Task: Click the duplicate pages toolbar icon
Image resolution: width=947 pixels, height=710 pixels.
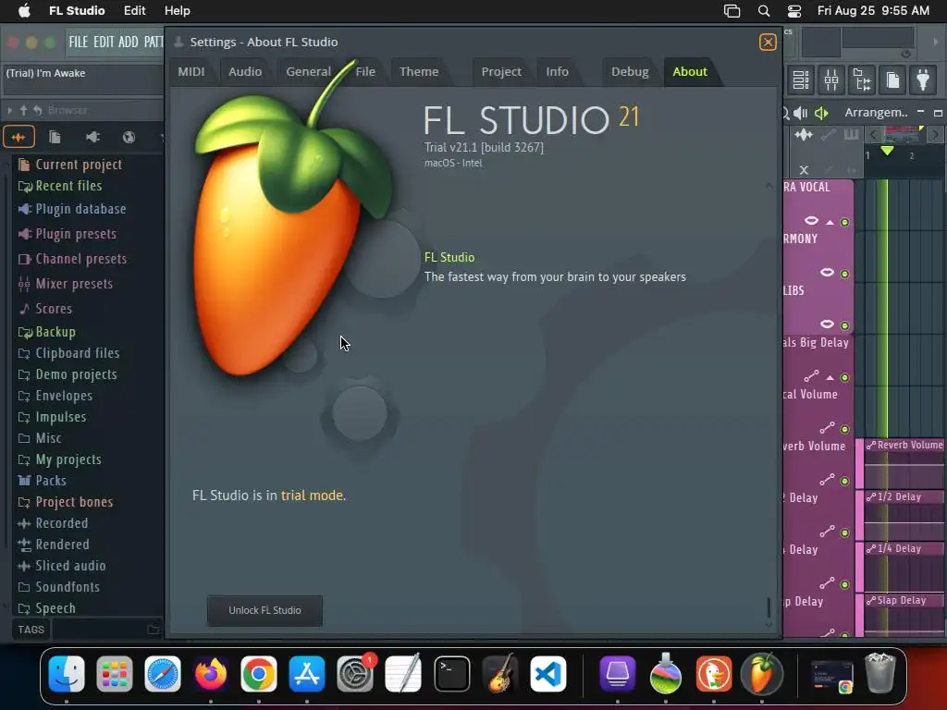Action: (x=892, y=80)
